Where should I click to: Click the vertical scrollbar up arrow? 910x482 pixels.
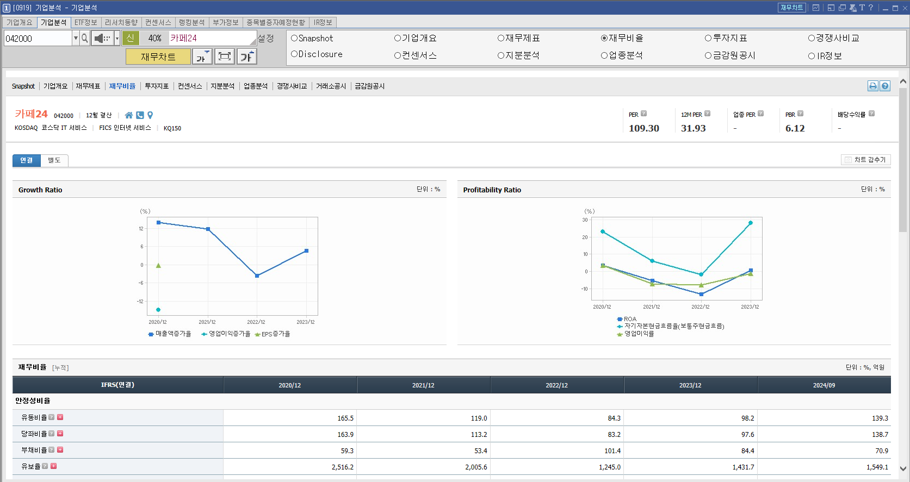pyautogui.click(x=903, y=82)
